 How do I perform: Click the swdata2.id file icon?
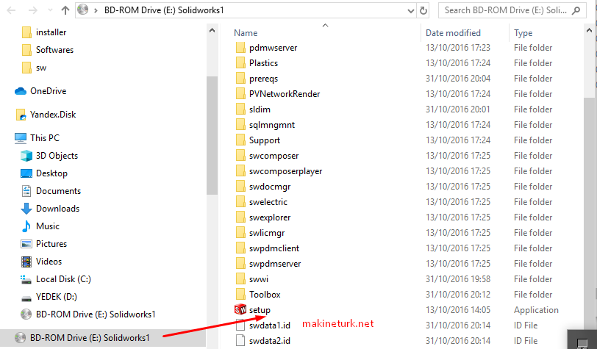tap(240, 340)
